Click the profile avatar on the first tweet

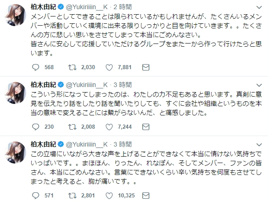point(15,15)
